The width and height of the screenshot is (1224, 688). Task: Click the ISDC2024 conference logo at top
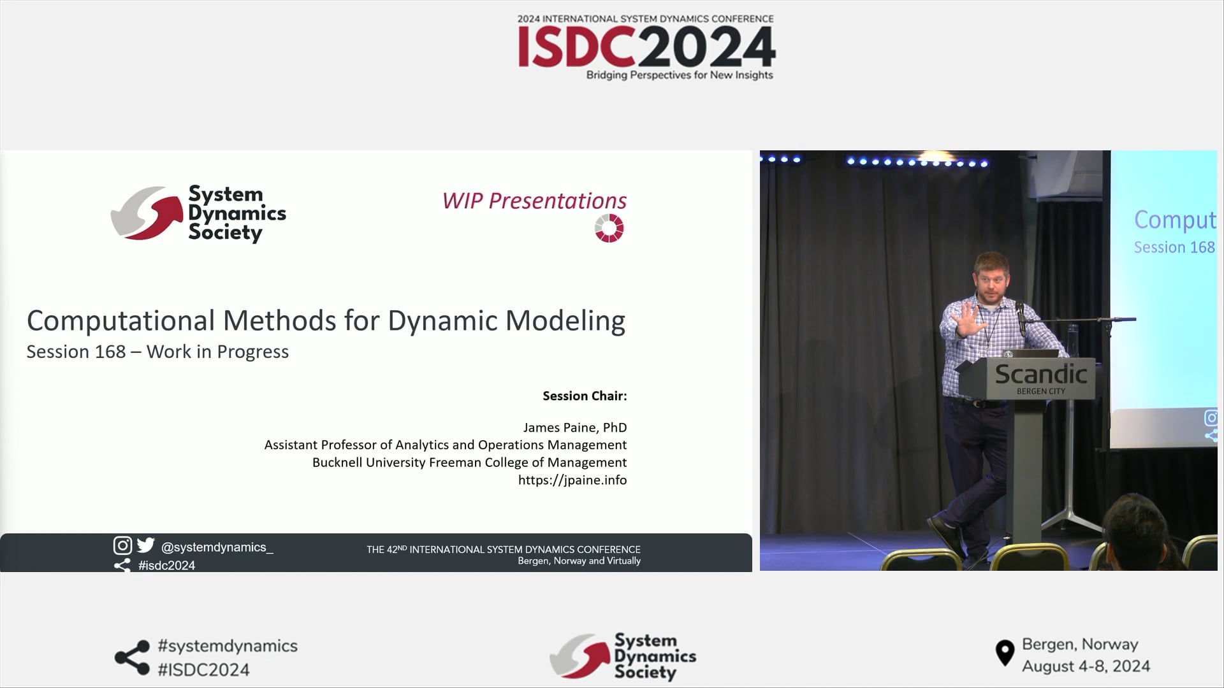pos(646,47)
